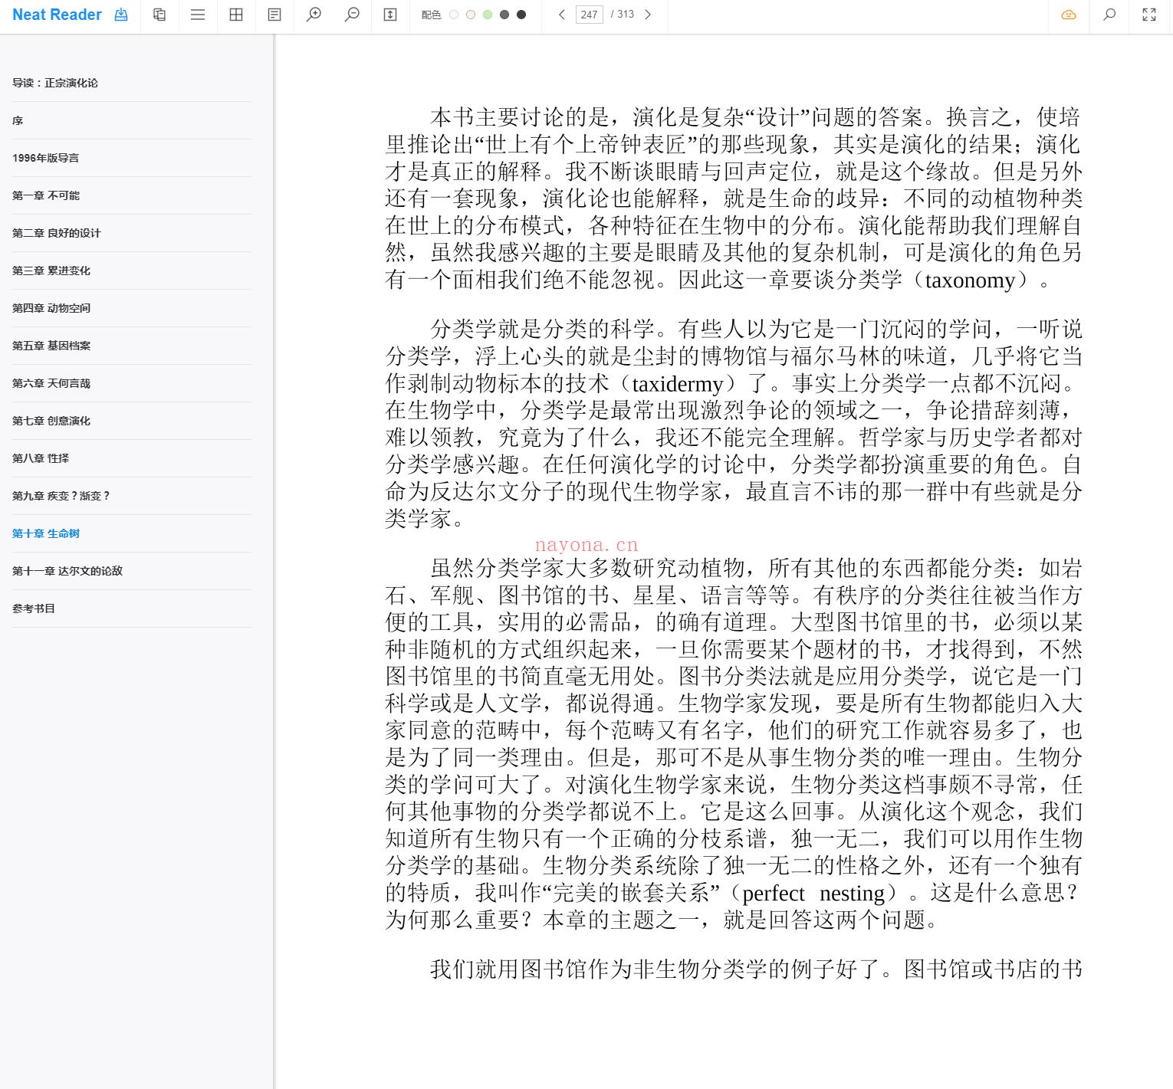Click the import book icon beside Neat Reader
The width and height of the screenshot is (1173, 1089).
click(121, 15)
